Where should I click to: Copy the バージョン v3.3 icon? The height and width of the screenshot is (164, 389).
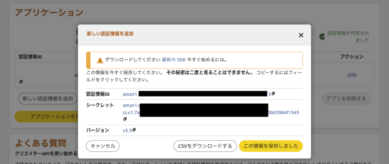pyautogui.click(x=134, y=130)
